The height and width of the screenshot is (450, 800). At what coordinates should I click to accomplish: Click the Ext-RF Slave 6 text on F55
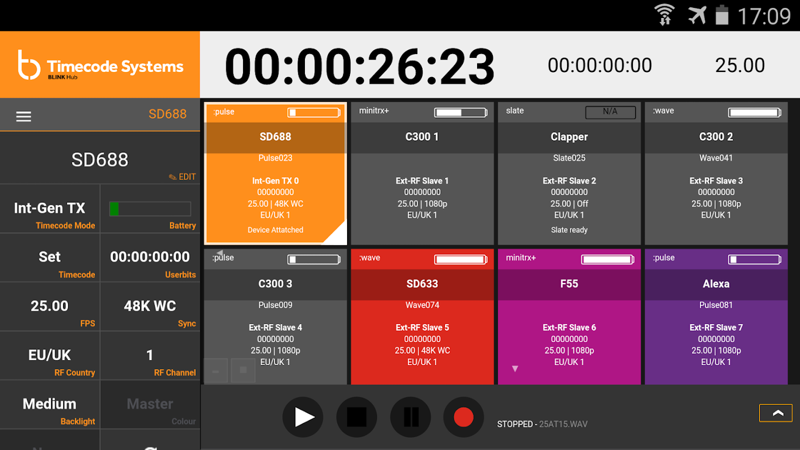click(569, 327)
